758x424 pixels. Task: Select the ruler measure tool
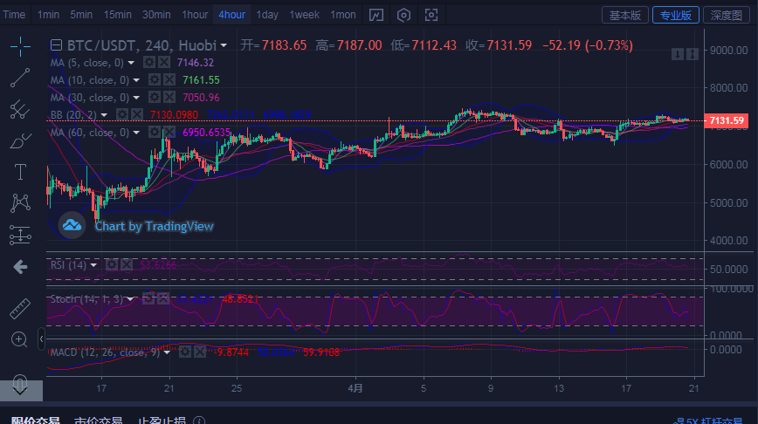click(20, 309)
